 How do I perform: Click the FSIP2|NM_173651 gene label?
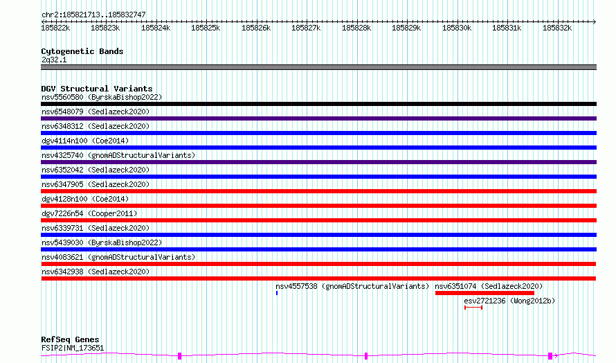click(x=73, y=348)
